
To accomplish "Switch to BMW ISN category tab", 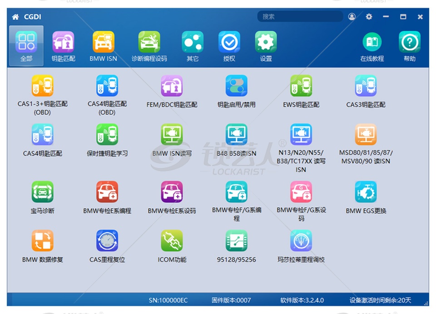I will click(103, 46).
